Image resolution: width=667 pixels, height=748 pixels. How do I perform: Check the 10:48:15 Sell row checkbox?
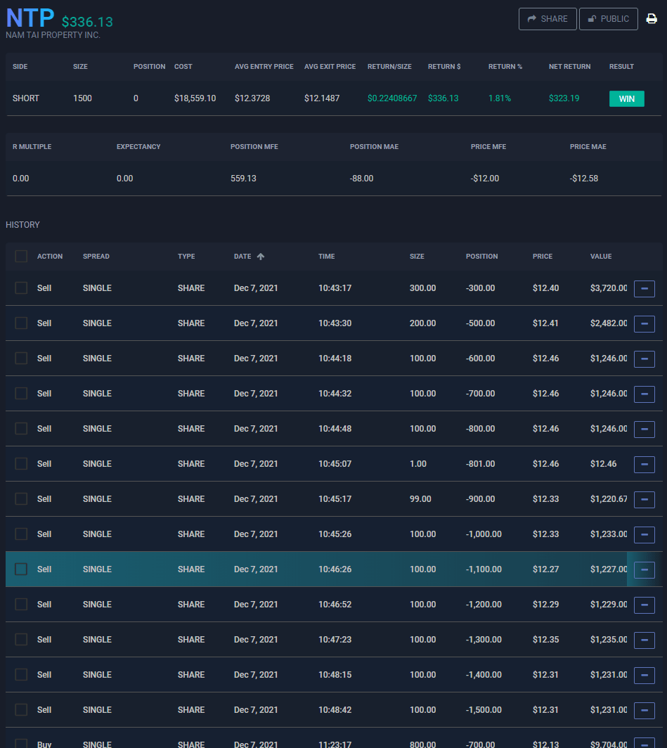[x=21, y=674]
